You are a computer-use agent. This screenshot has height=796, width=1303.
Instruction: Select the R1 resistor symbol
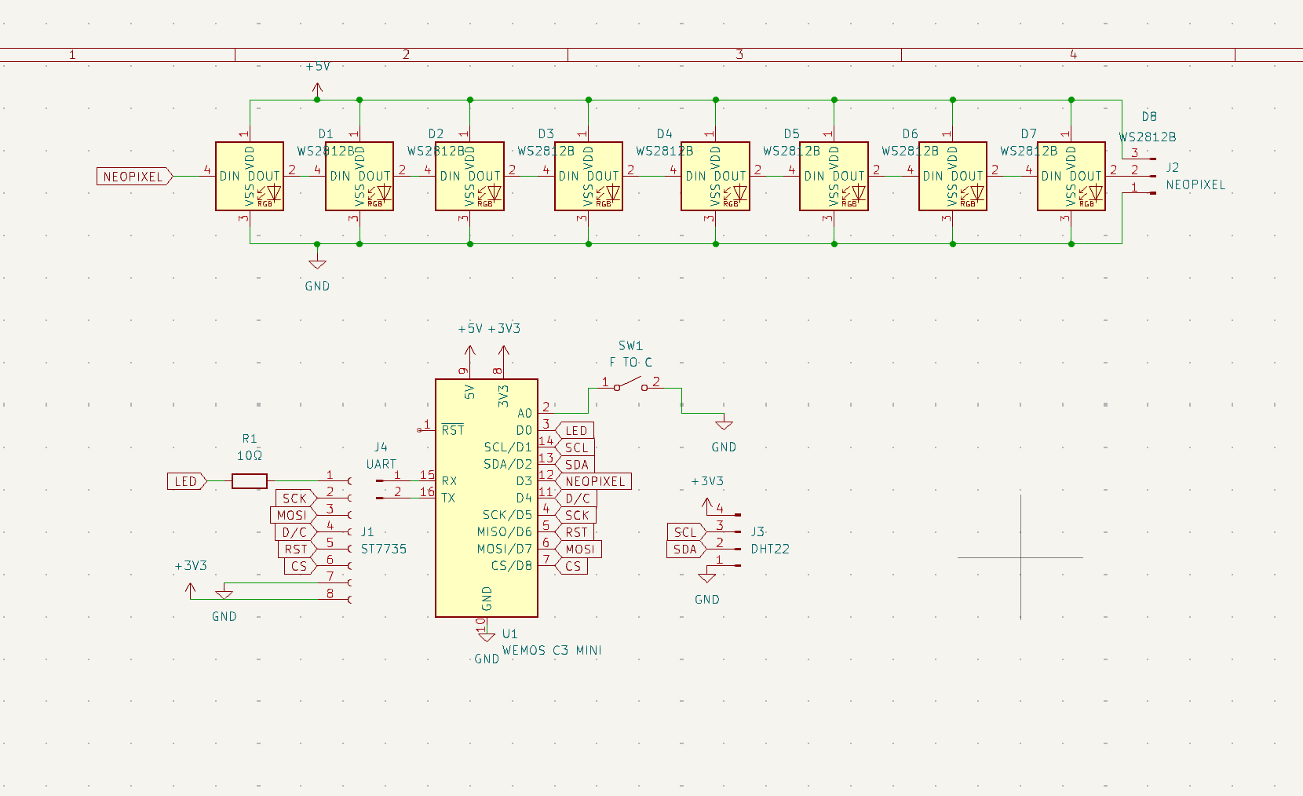(250, 481)
